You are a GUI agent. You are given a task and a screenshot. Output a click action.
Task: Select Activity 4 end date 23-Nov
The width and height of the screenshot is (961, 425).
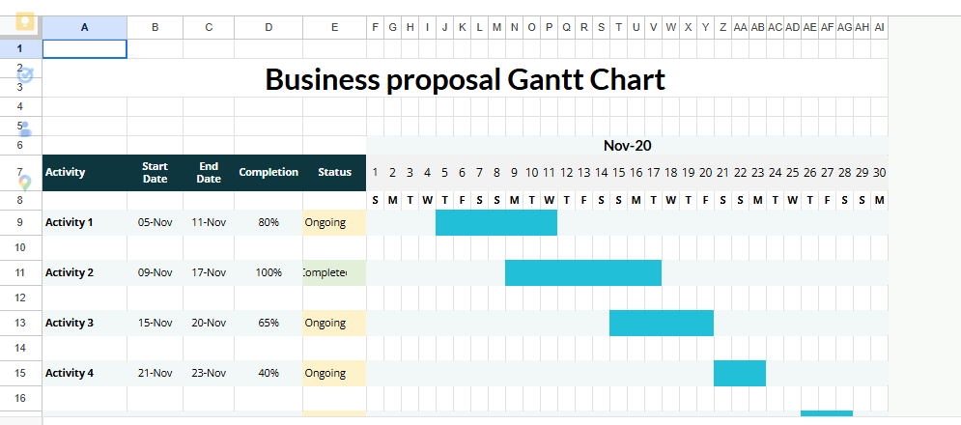click(x=209, y=373)
